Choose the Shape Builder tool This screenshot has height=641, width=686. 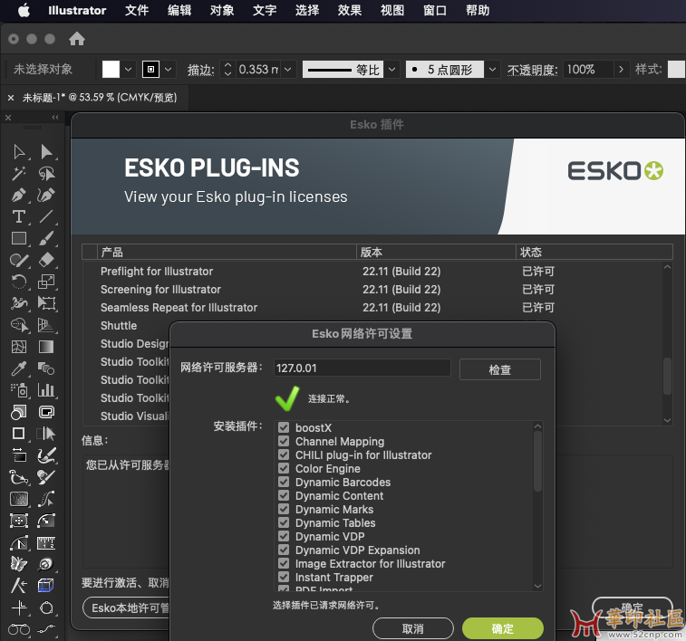click(19, 325)
